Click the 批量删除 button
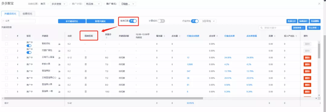326x112 pixels. tap(315, 21)
